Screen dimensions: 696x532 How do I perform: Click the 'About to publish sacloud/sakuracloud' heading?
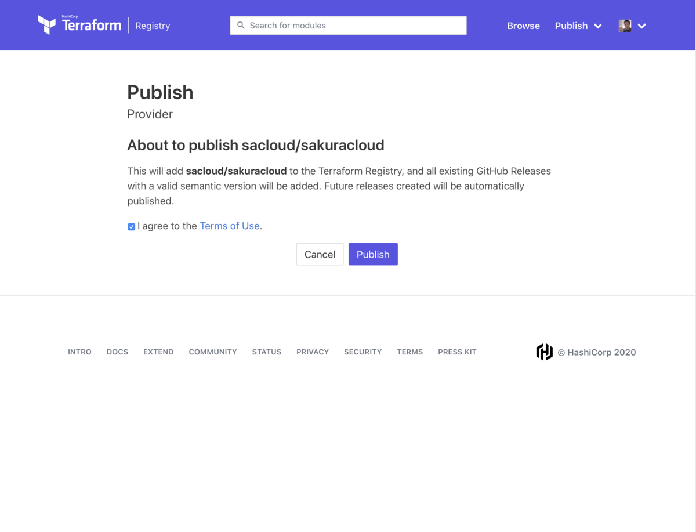click(256, 145)
